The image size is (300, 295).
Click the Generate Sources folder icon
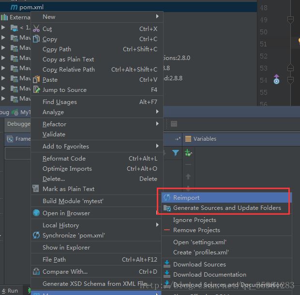click(167, 208)
